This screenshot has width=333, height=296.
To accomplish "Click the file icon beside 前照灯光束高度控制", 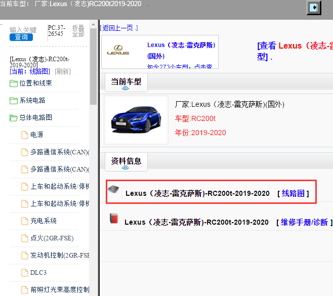I will pyautogui.click(x=25, y=290).
